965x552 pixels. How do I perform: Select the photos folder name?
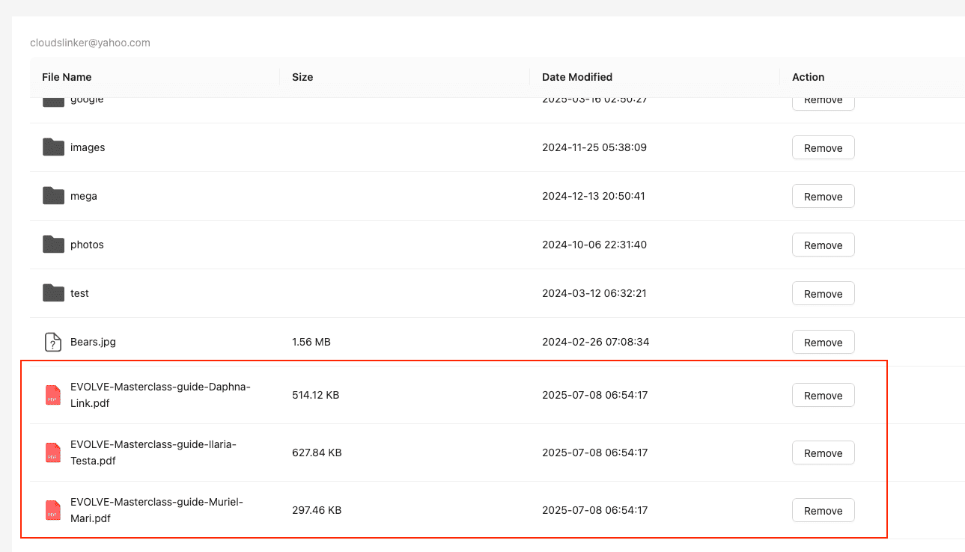[87, 245]
